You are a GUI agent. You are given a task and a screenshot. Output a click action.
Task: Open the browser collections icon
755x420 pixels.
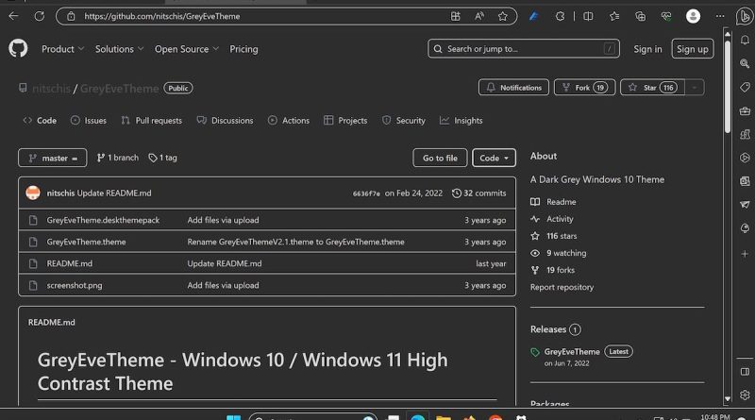pyautogui.click(x=641, y=16)
